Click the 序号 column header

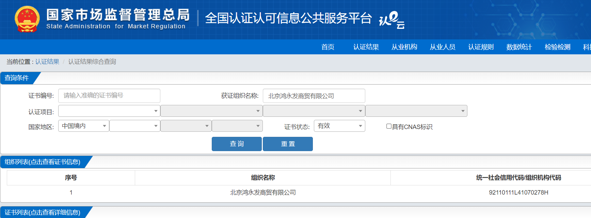click(71, 178)
